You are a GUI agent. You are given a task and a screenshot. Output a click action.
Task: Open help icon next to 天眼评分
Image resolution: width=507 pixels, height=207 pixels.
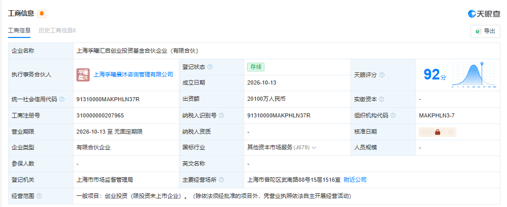coord(381,75)
